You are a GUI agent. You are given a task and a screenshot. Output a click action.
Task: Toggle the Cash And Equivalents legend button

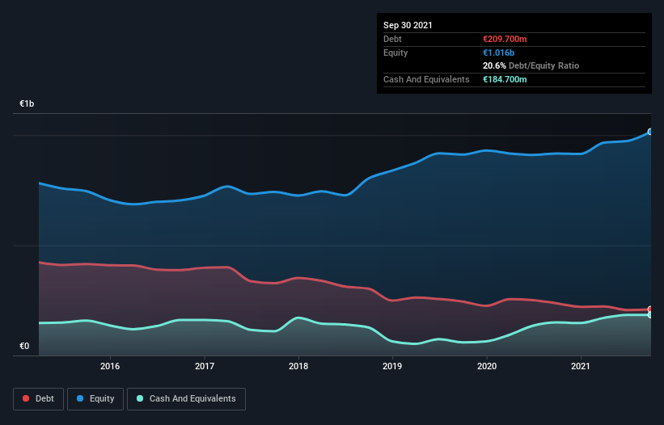point(186,399)
